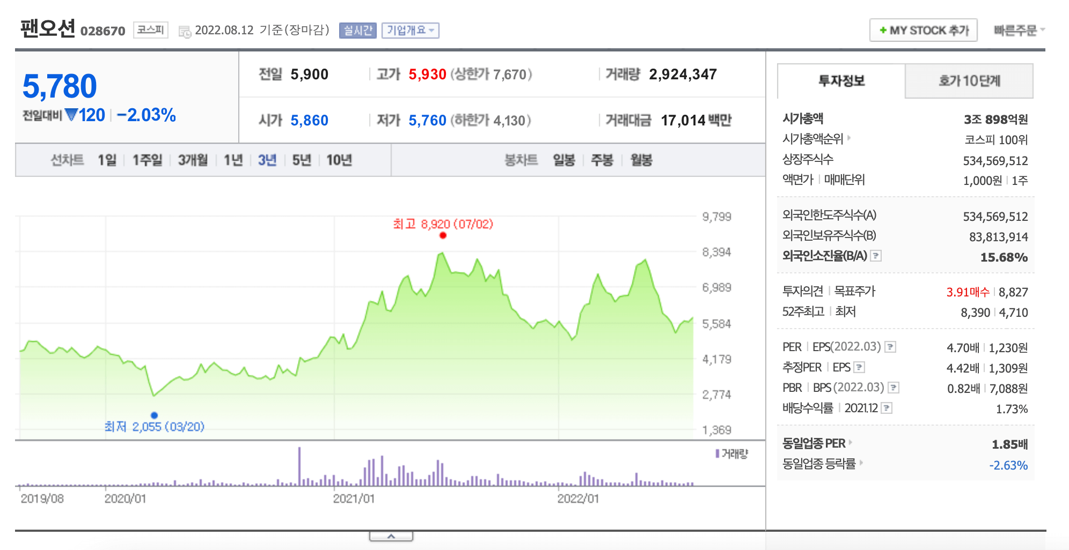Viewport: 1069px width, 550px height.
Task: Click the 팬오션 stock name heading
Action: click(x=48, y=28)
